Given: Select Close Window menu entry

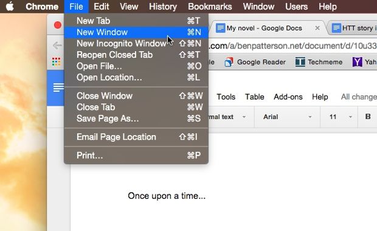Looking at the screenshot, I should [136, 96].
